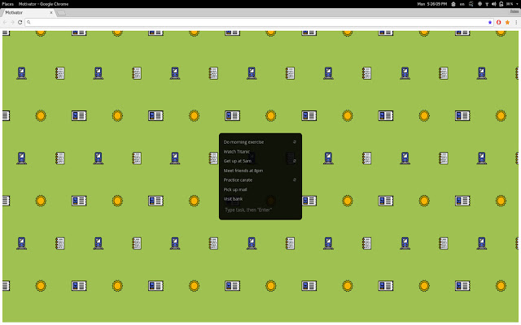Click the Get up at 5am row's repeat icon
Viewport: 521px width, 325px height.
pyautogui.click(x=295, y=161)
